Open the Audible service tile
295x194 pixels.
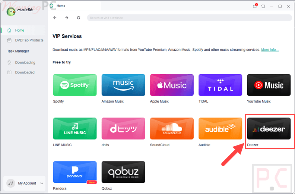(x=220, y=129)
